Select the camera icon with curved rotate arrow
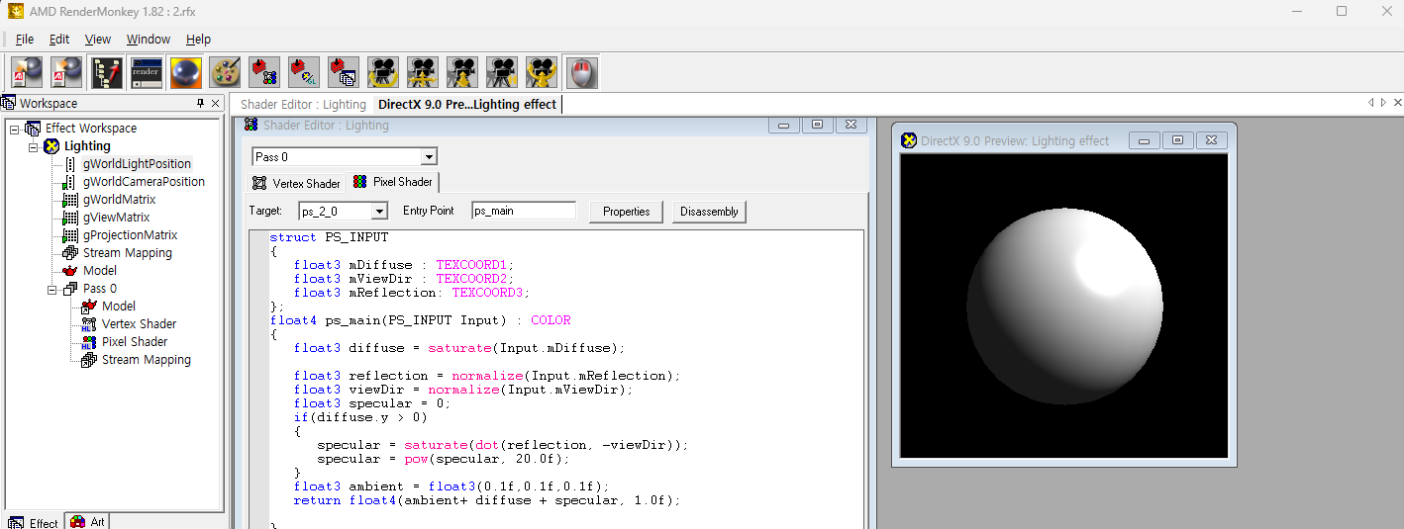Screen dimensions: 1404x529 coord(383,72)
